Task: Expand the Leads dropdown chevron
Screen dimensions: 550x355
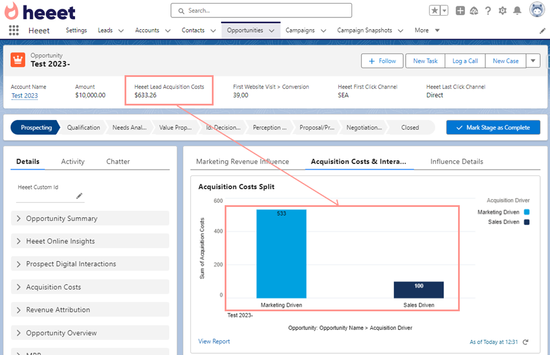Action: click(121, 30)
